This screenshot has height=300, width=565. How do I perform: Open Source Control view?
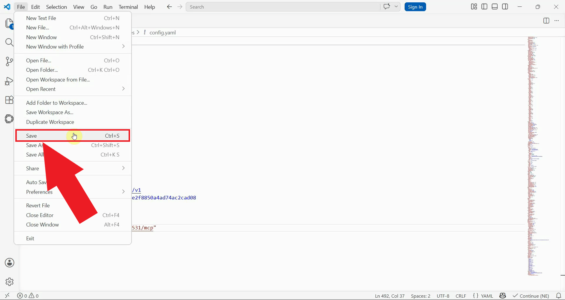tap(9, 61)
